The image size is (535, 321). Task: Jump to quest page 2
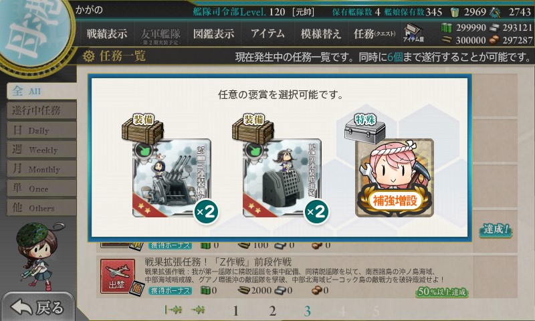click(272, 311)
